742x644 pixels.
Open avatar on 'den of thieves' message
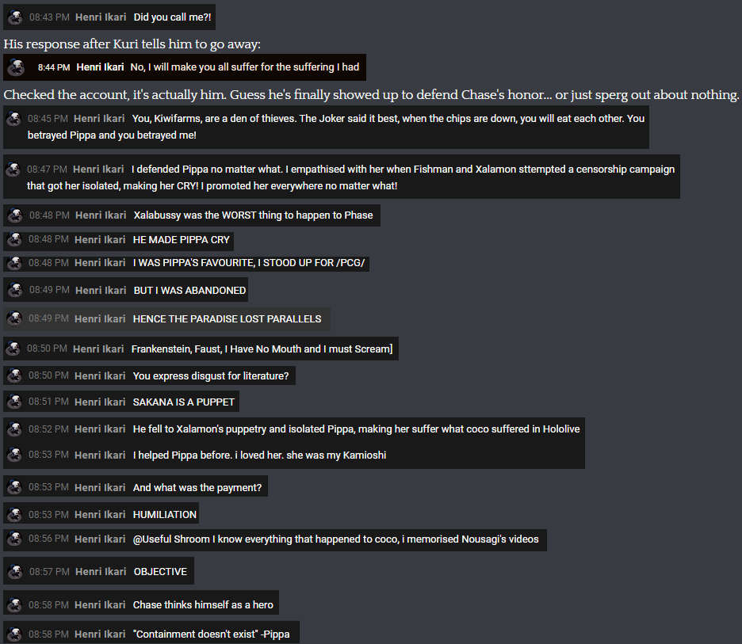pyautogui.click(x=13, y=119)
